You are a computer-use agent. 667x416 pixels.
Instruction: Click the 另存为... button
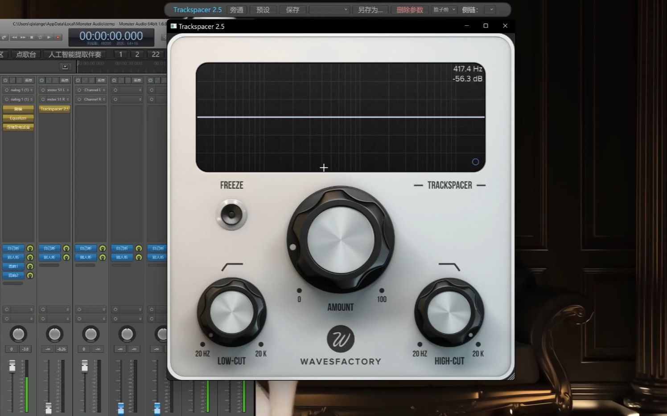click(370, 10)
